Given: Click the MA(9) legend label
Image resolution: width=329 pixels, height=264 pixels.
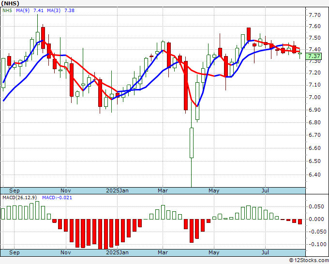Looking at the screenshot, I should click(x=23, y=11).
